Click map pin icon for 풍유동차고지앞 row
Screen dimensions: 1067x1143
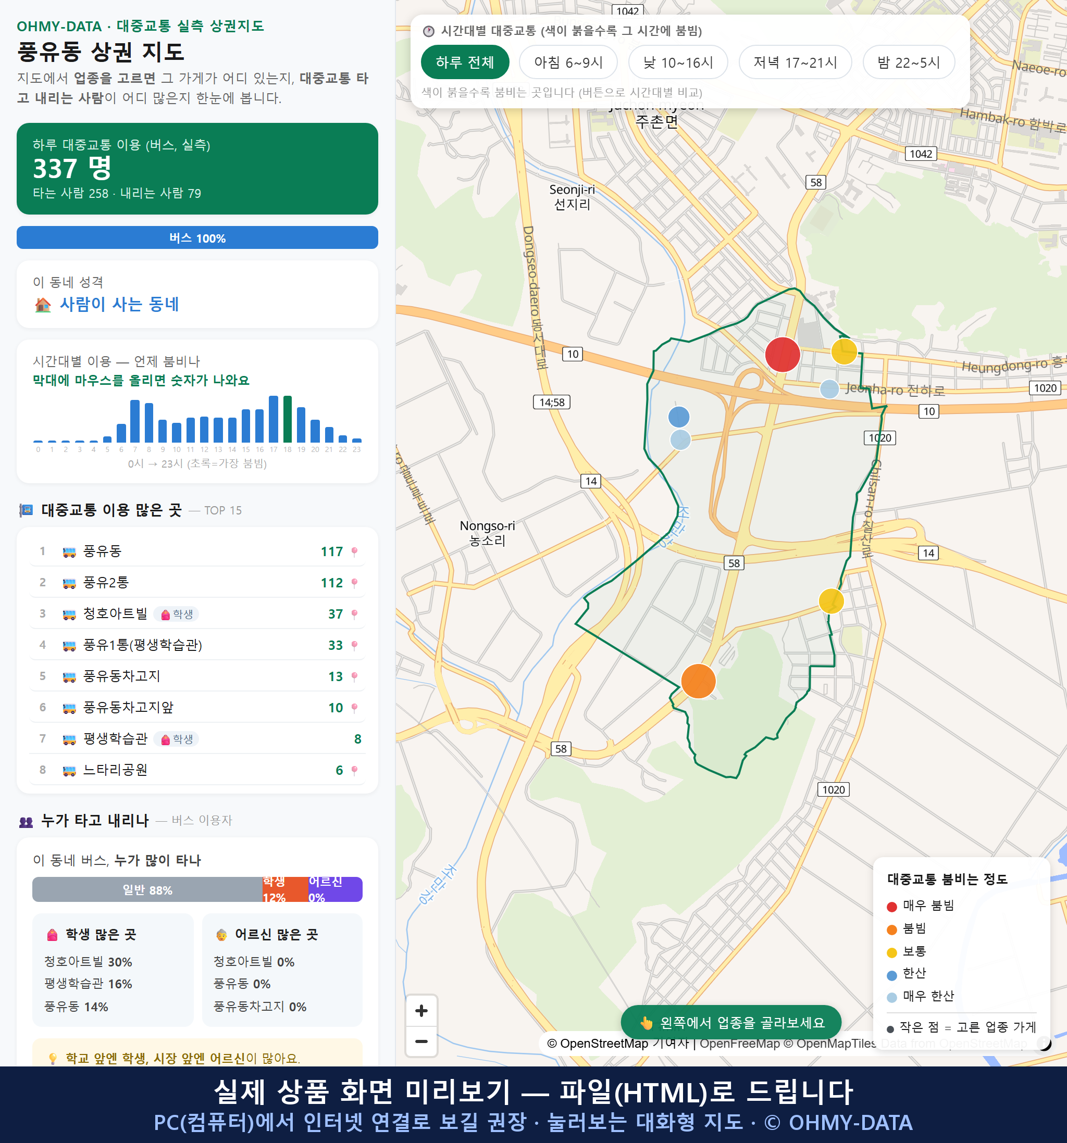point(354,708)
